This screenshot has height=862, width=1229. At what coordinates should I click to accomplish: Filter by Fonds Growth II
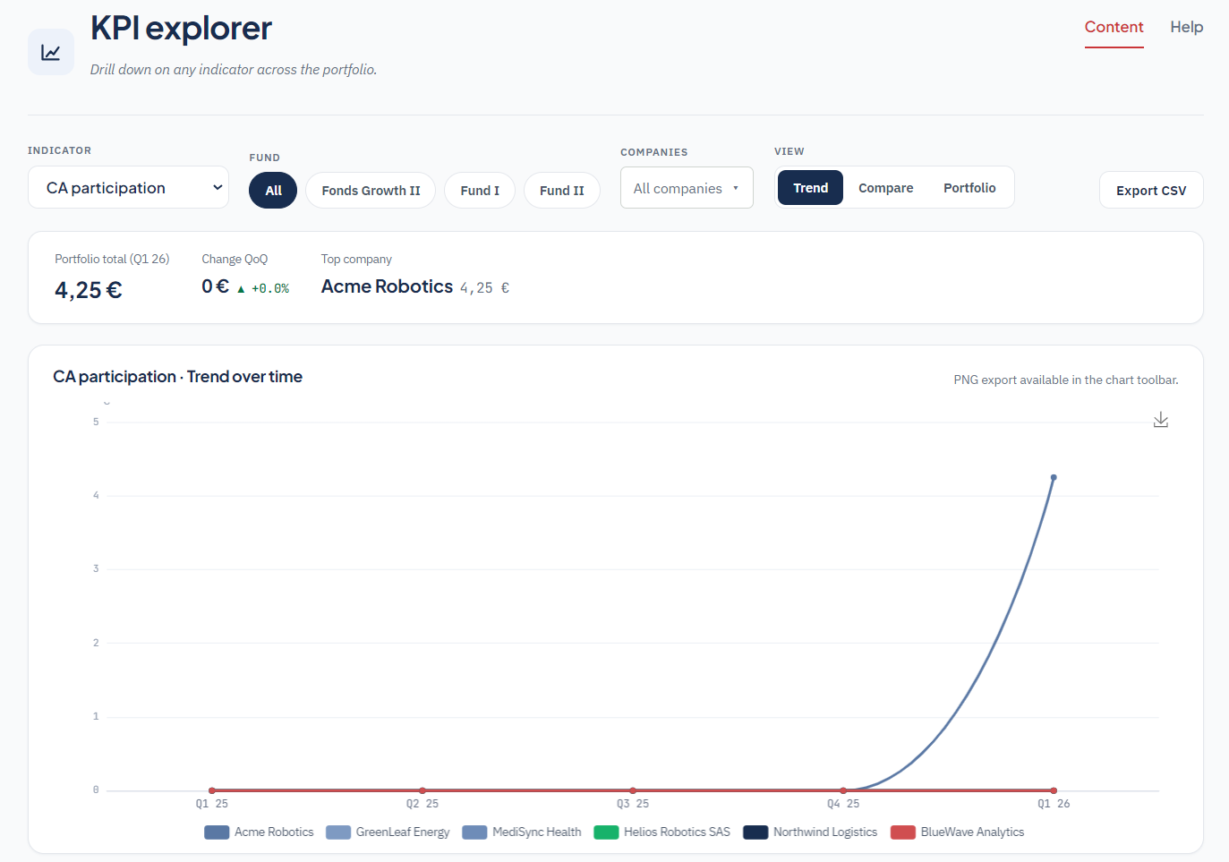tap(371, 191)
